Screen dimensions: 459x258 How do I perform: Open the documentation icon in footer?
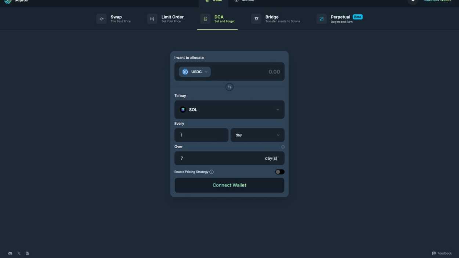(x=27, y=253)
